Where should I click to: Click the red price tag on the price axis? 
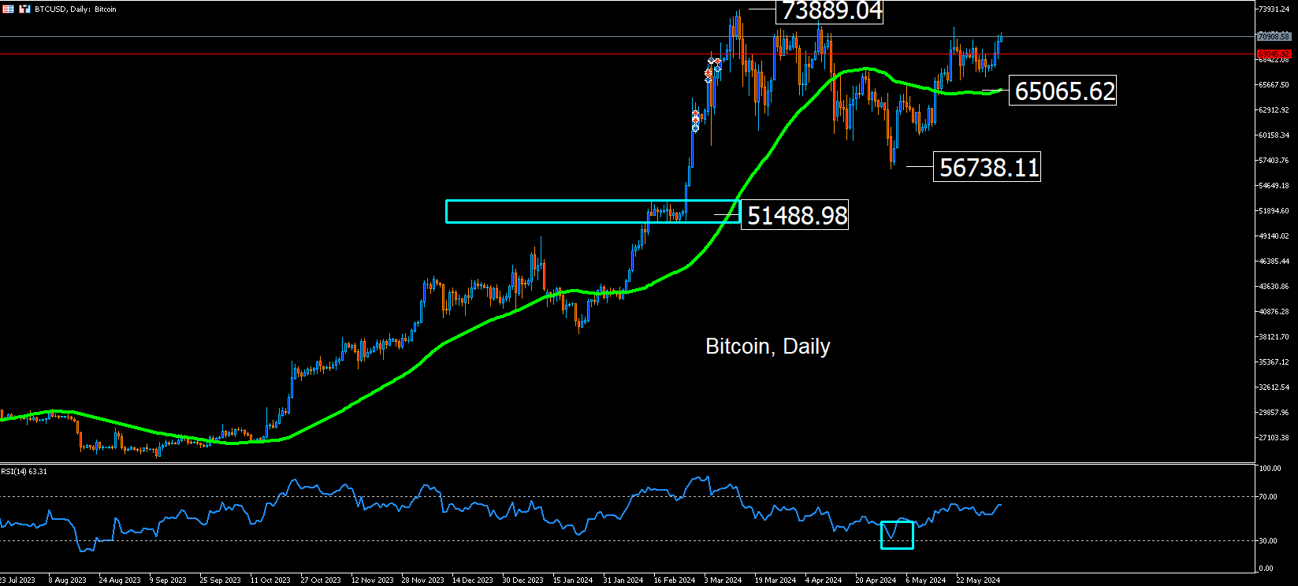tap(1274, 54)
